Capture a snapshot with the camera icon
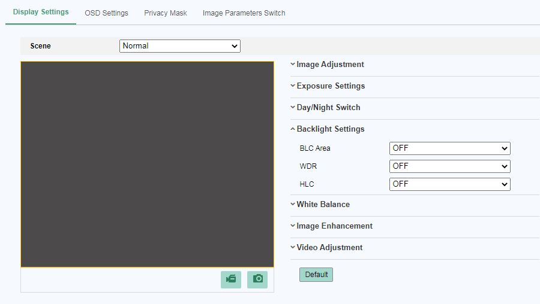This screenshot has width=540, height=304. pyautogui.click(x=257, y=279)
